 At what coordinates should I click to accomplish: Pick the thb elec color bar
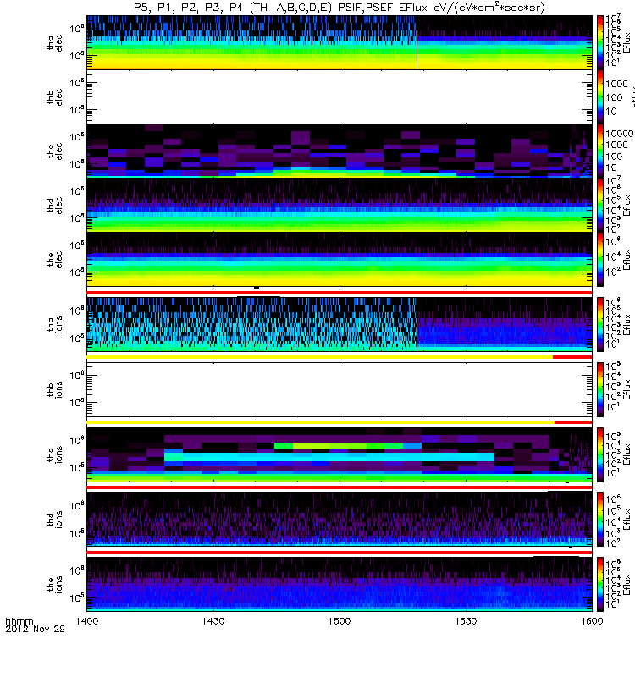click(x=600, y=96)
